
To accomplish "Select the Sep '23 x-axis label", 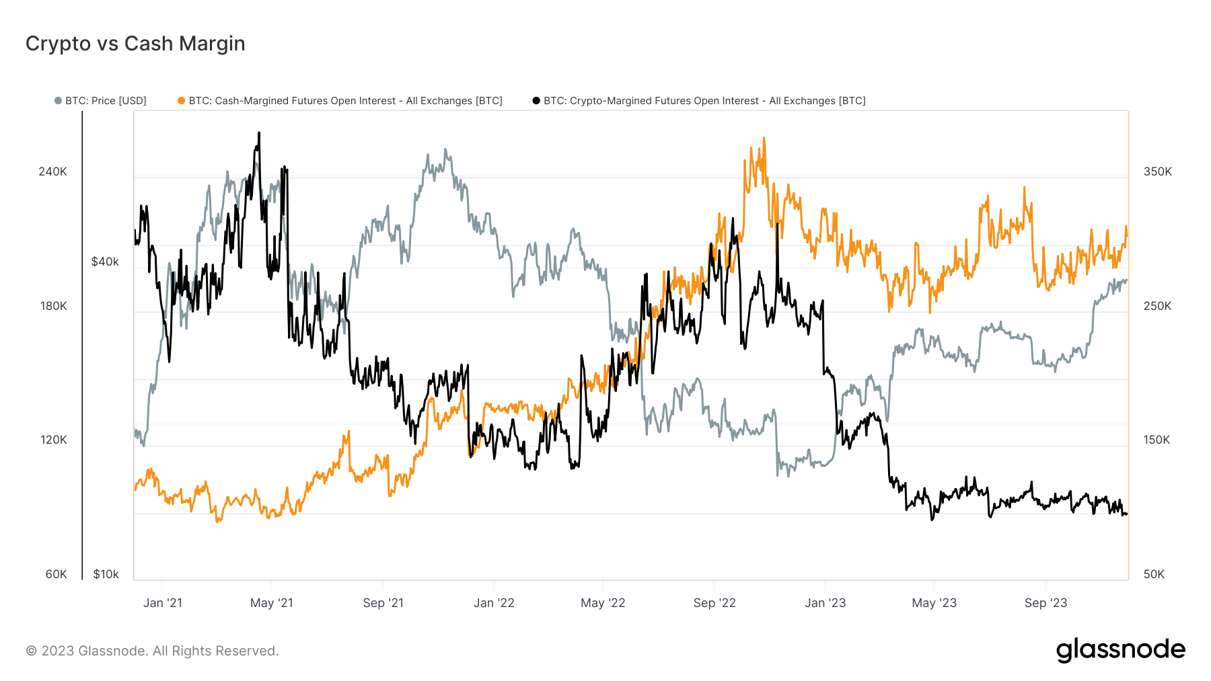I will point(1045,603).
